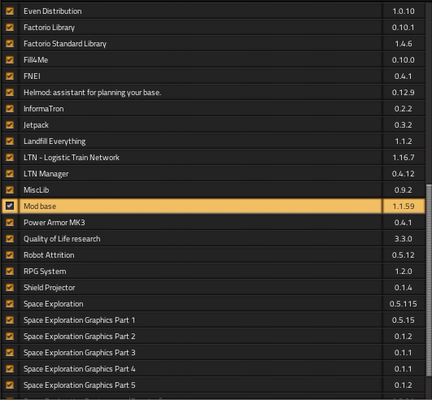Toggle LTN Manager checkbox

click(x=10, y=173)
